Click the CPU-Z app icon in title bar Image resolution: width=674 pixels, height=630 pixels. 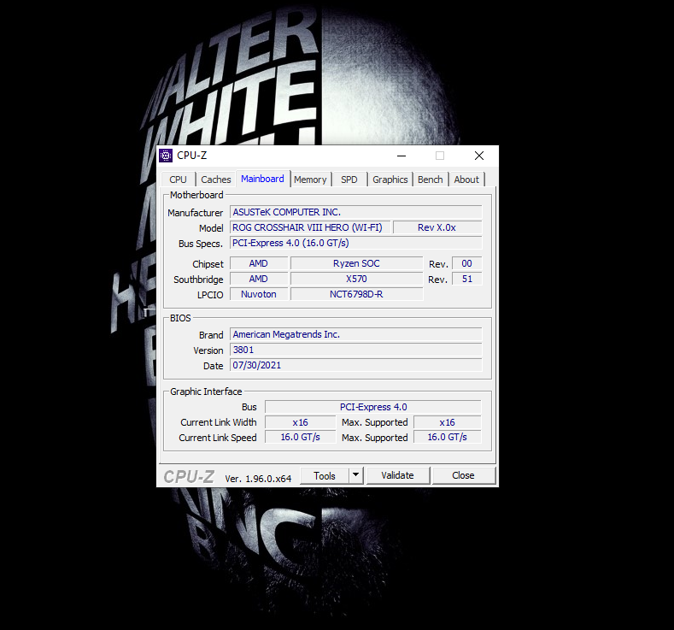(x=166, y=156)
